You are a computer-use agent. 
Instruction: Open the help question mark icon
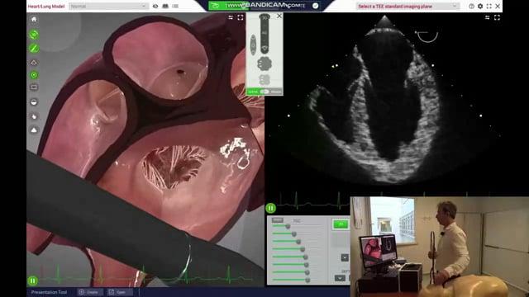tap(471, 6)
